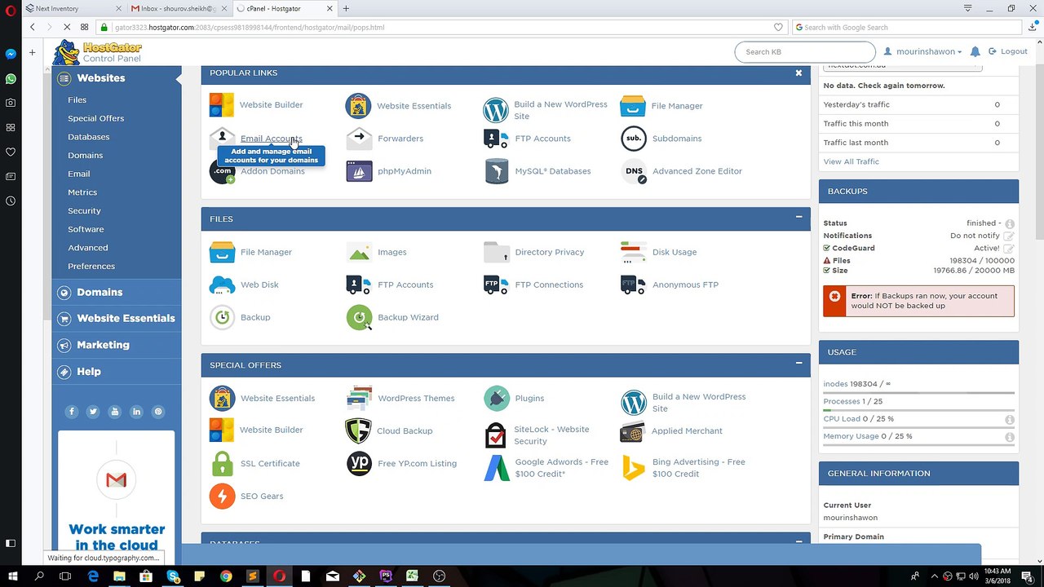Click the Backup icon in Files
This screenshot has height=587, width=1044.
pyautogui.click(x=222, y=317)
